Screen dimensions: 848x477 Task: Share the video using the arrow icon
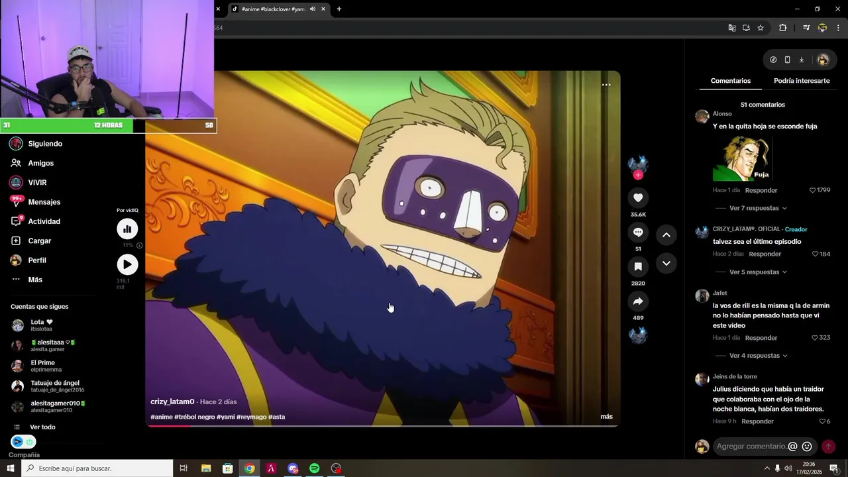[638, 301]
